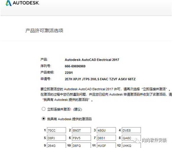Viewport: 172px width, 148px height.
Task: Select 我具有 Autodesk 提供的激活码 radio option
Action: tap(44, 119)
